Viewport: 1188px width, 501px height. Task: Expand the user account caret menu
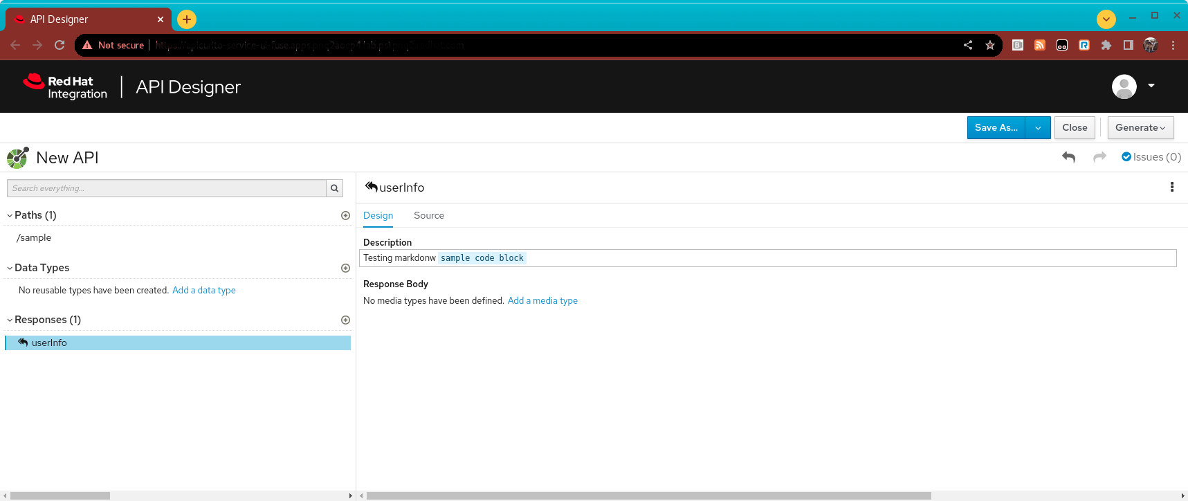click(x=1151, y=86)
